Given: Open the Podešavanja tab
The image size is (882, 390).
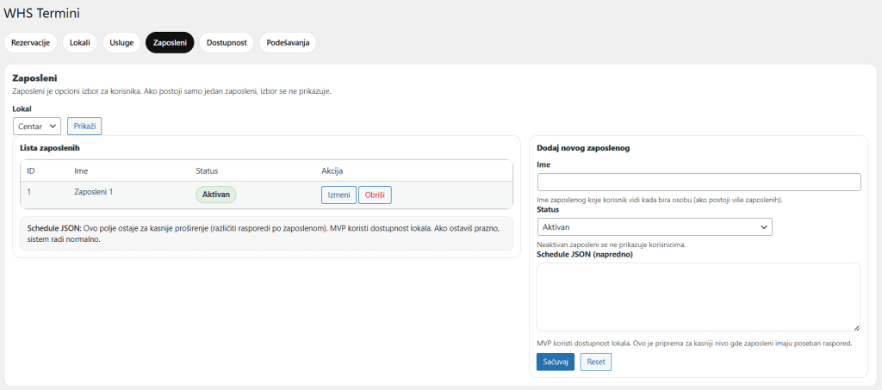Looking at the screenshot, I should coord(288,43).
